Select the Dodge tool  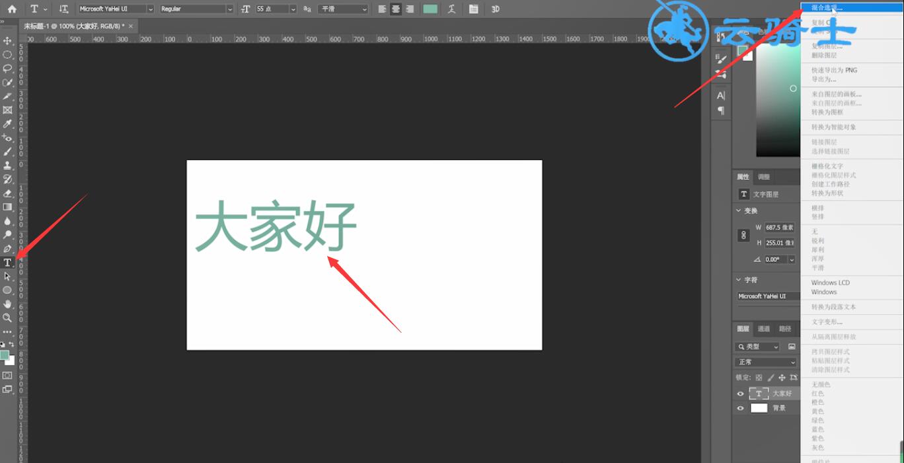point(8,235)
